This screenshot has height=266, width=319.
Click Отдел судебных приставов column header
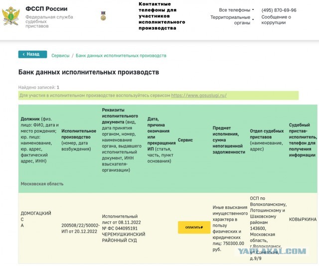[x=267, y=140]
